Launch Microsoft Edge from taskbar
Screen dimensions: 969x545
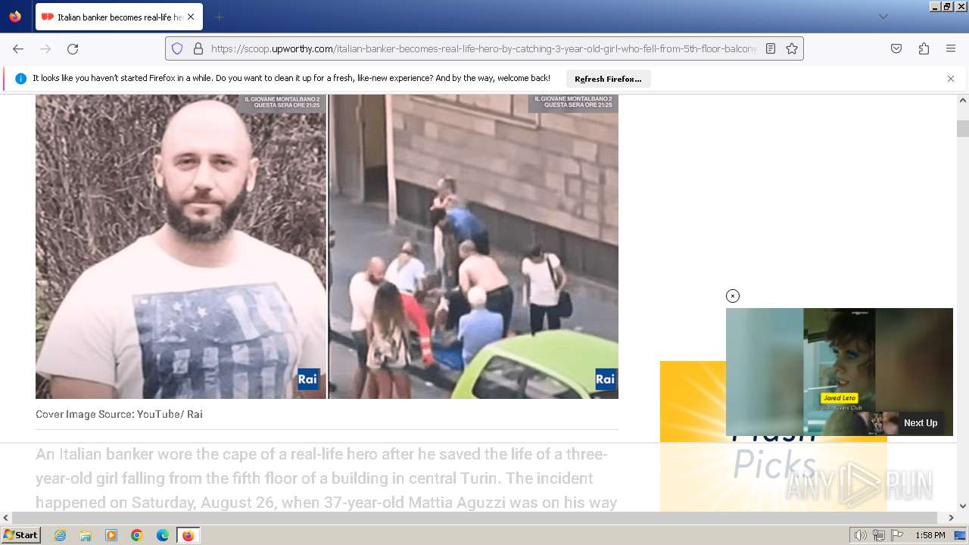(x=163, y=535)
